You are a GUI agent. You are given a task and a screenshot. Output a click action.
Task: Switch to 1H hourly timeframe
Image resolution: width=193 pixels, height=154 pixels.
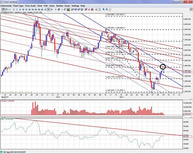[x=33, y=10]
